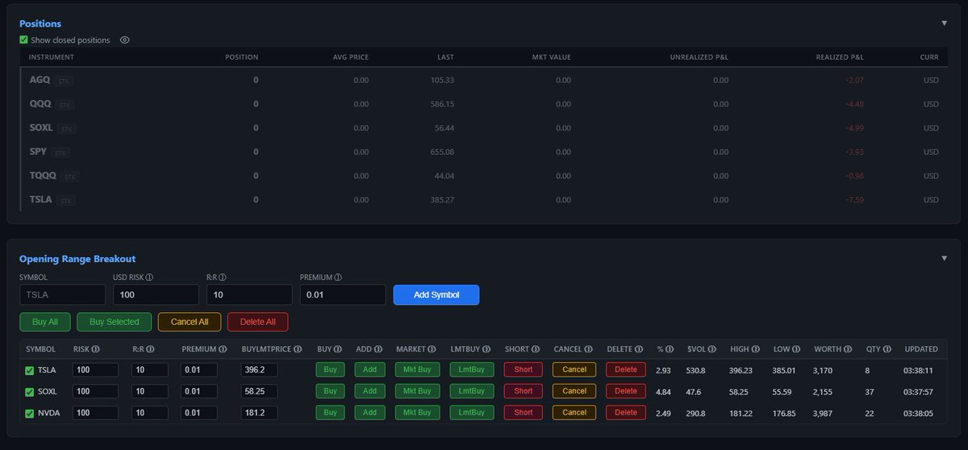968x450 pixels.
Task: Click the R:R info icon above input
Action: [223, 277]
